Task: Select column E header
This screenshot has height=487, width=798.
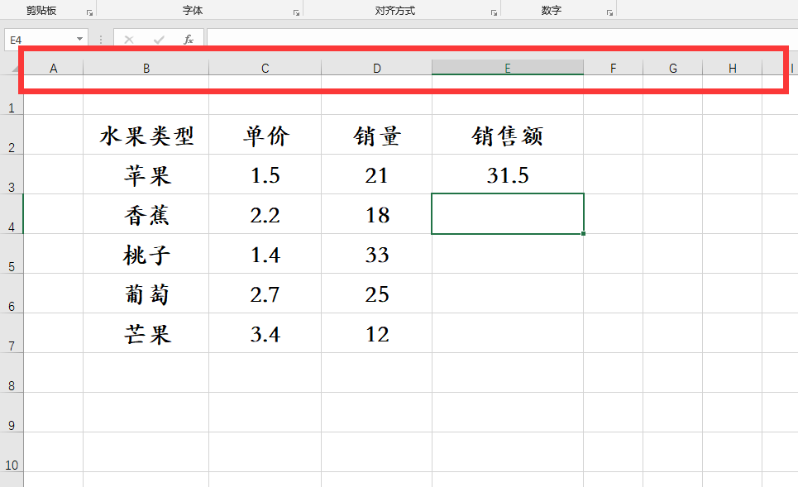Action: 508,68
